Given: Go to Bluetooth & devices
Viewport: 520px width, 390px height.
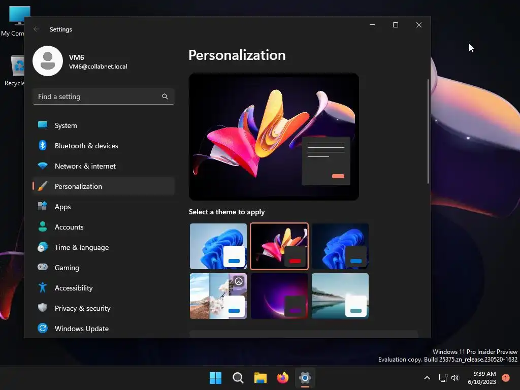Looking at the screenshot, I should point(104,146).
